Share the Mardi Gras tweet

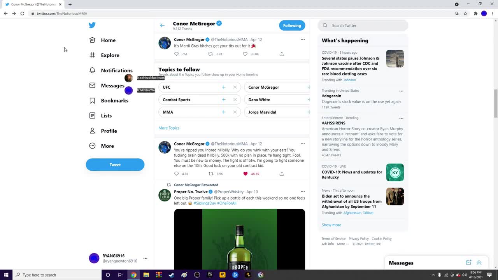pyautogui.click(x=282, y=54)
